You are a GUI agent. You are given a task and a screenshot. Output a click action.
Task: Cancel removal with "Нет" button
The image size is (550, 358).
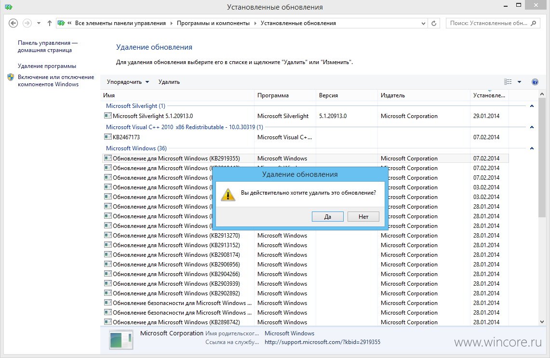point(363,217)
